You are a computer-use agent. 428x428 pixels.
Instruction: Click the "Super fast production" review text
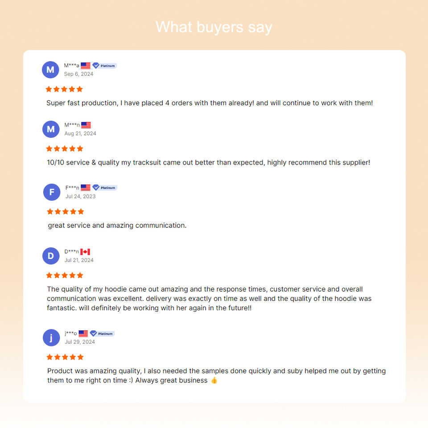click(210, 103)
